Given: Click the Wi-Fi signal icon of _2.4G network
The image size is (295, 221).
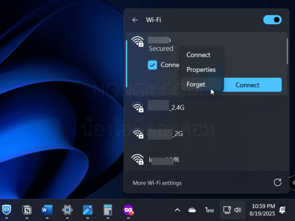Looking at the screenshot, I should [x=138, y=107].
